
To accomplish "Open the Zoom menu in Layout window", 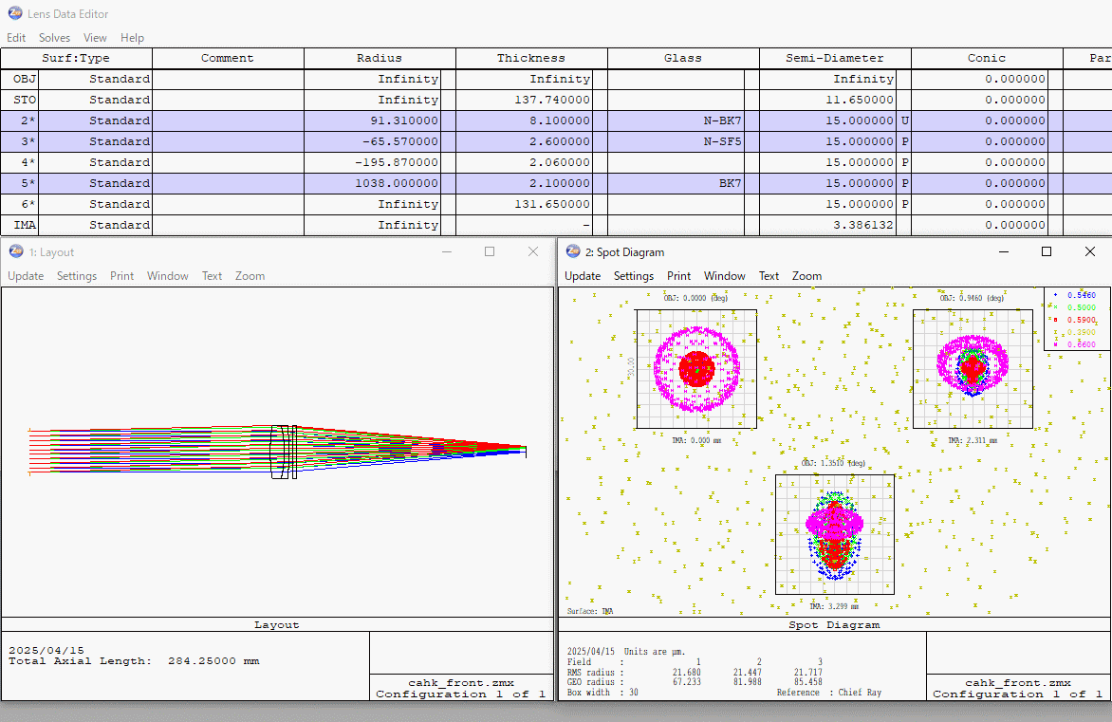I will pyautogui.click(x=250, y=276).
